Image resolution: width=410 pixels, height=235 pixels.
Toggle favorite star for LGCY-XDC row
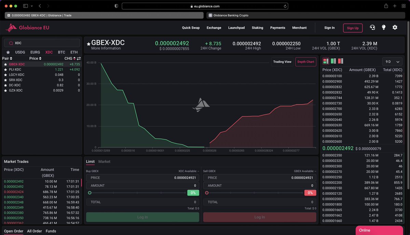click(5, 75)
